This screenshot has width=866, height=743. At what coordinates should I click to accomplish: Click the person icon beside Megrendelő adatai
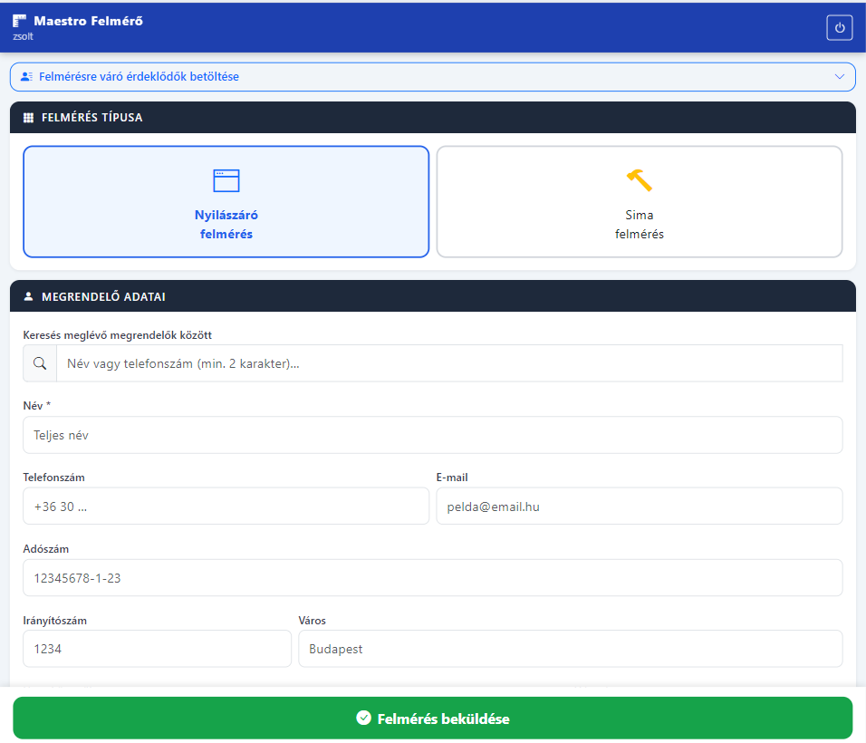[28, 296]
